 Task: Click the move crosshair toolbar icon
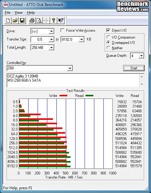(46, 20)
